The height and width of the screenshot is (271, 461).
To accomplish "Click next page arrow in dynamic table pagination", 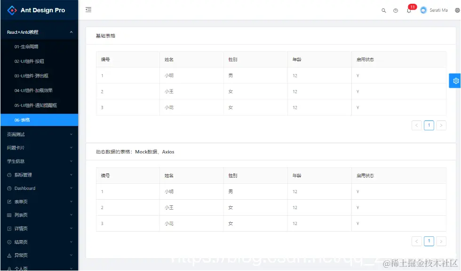I will pyautogui.click(x=441, y=241).
